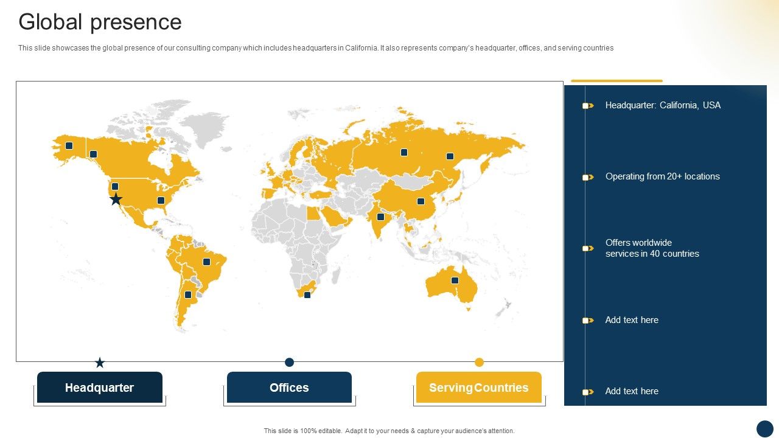Click the navy dot above Offices legend
Screen dimensions: 779x438
click(x=290, y=362)
